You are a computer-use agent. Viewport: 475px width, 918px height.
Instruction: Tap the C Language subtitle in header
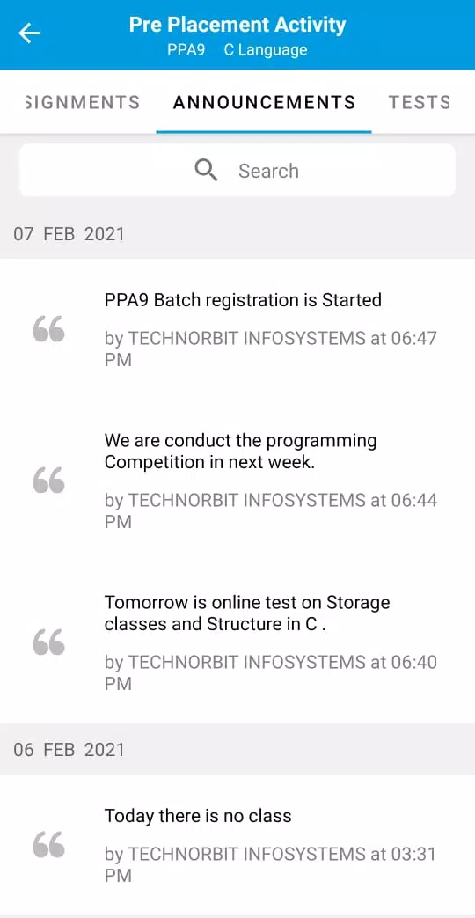(x=266, y=50)
